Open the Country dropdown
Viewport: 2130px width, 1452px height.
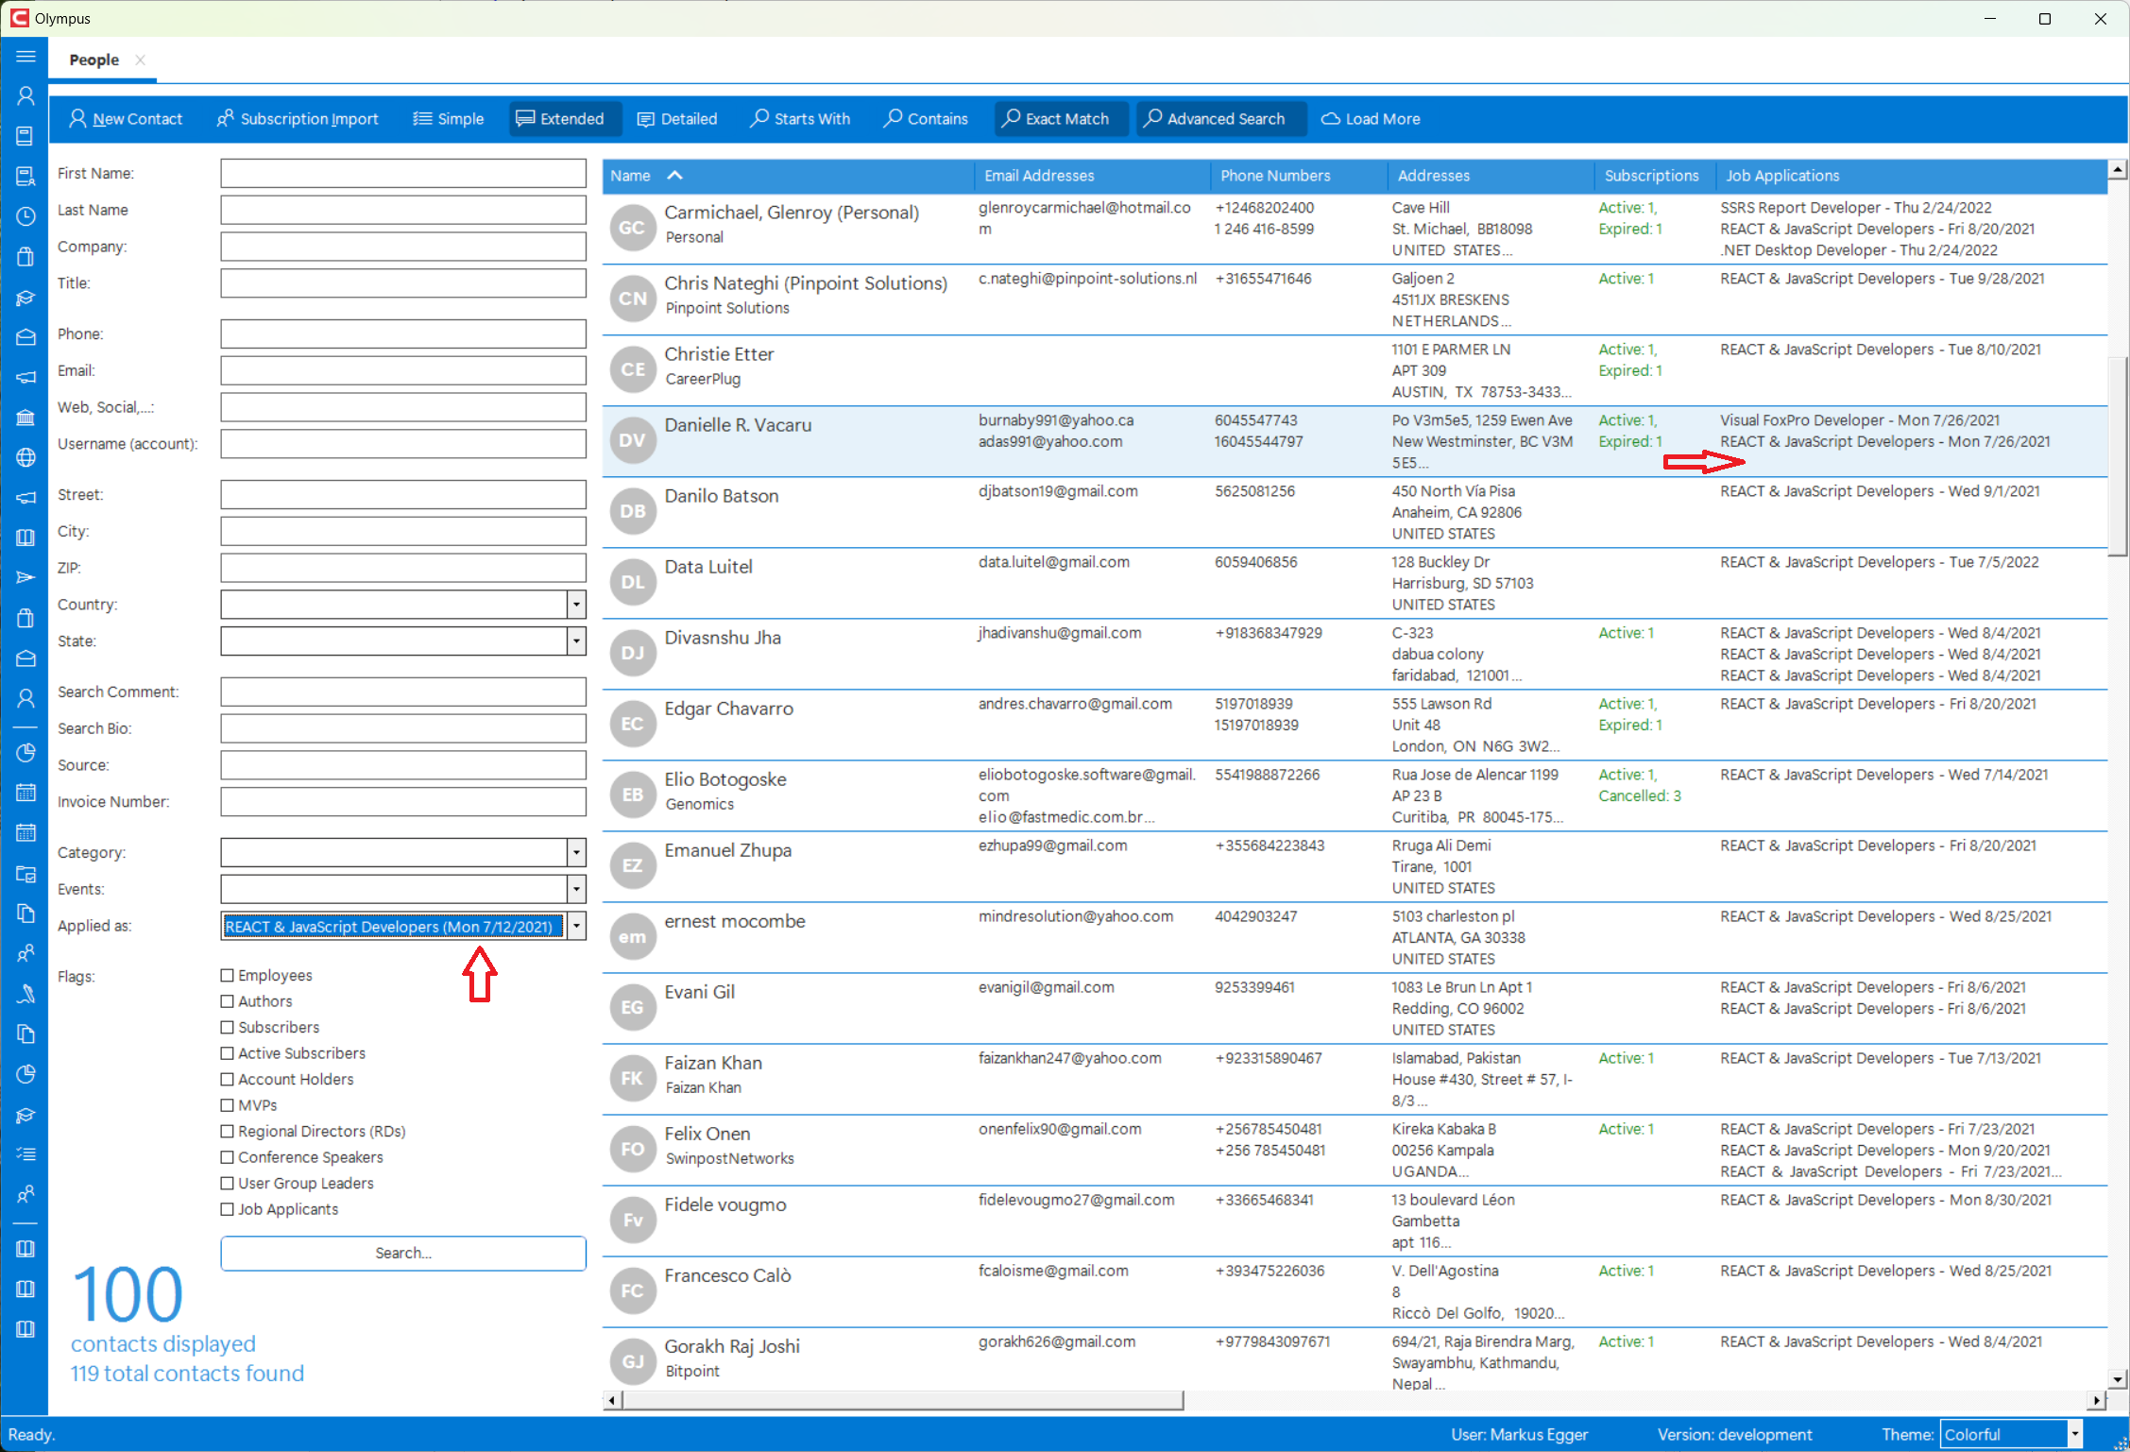575,605
